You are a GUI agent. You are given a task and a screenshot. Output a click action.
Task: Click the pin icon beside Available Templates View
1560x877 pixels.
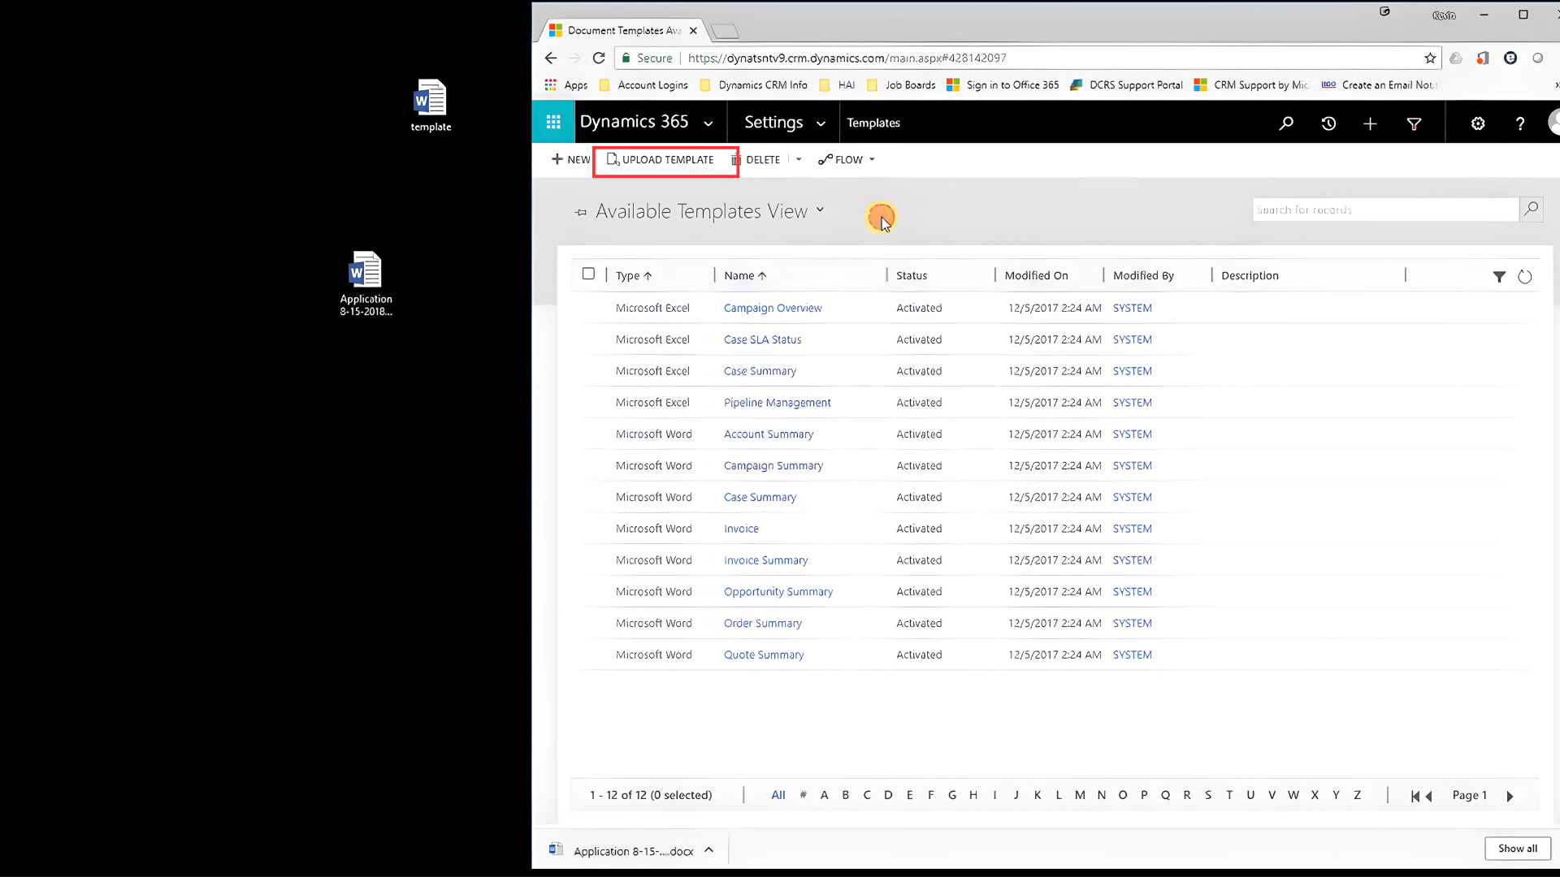[x=581, y=213]
